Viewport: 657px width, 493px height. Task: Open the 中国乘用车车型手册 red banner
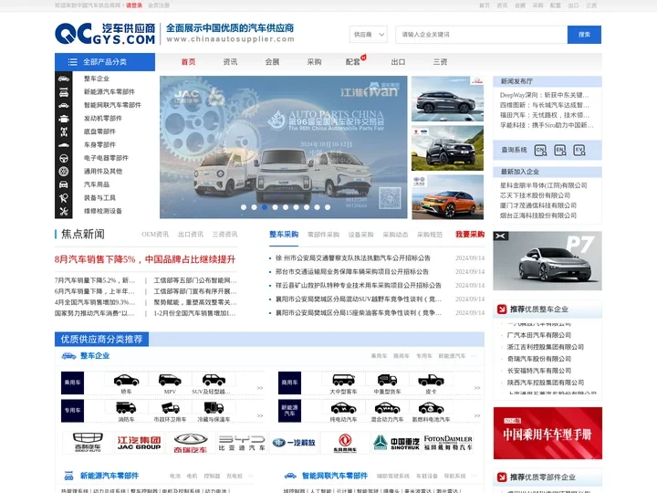(547, 433)
